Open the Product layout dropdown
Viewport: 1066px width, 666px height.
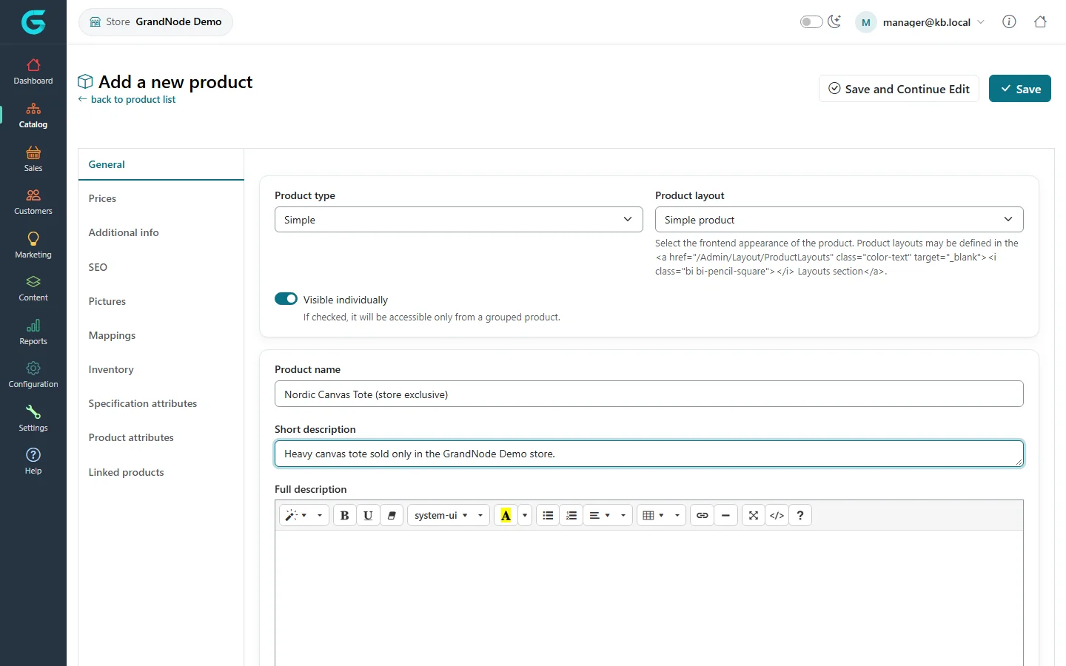(839, 220)
